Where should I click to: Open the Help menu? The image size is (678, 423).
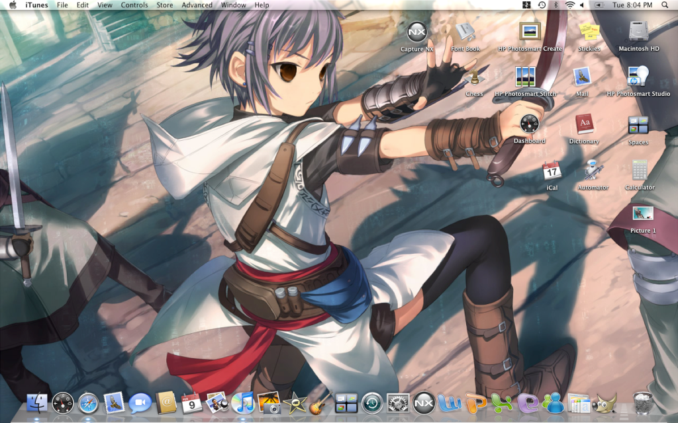coord(262,5)
